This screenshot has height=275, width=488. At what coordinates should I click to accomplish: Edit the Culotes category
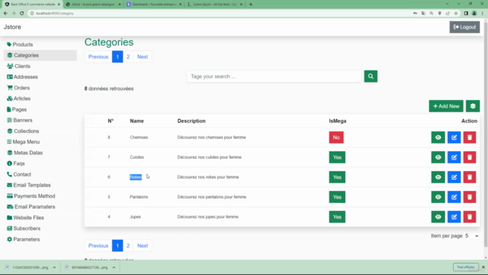tap(454, 157)
